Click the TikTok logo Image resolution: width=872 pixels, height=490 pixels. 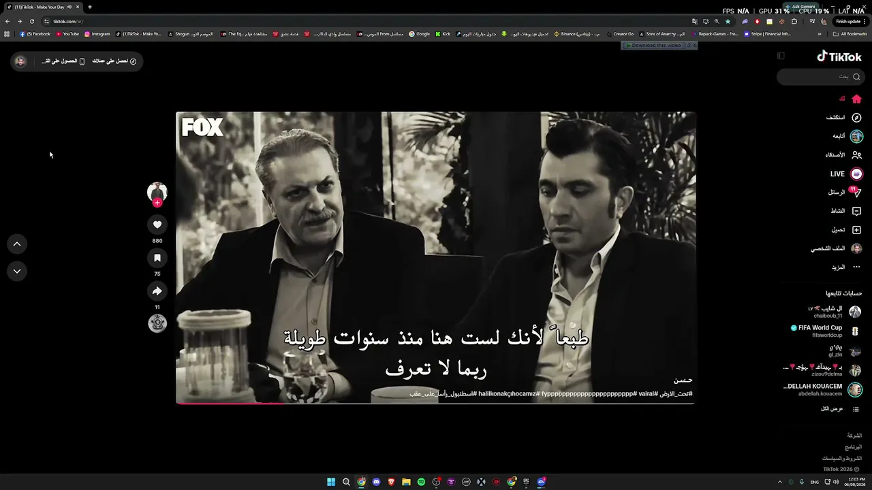pos(839,57)
